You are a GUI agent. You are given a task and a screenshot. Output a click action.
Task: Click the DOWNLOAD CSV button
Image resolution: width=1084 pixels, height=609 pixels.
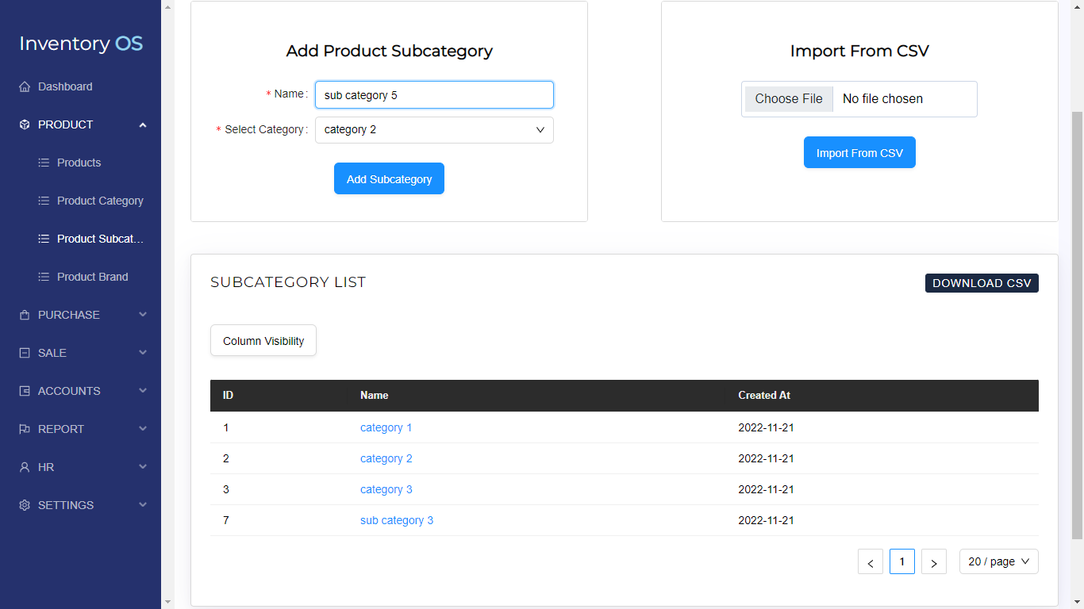[982, 283]
